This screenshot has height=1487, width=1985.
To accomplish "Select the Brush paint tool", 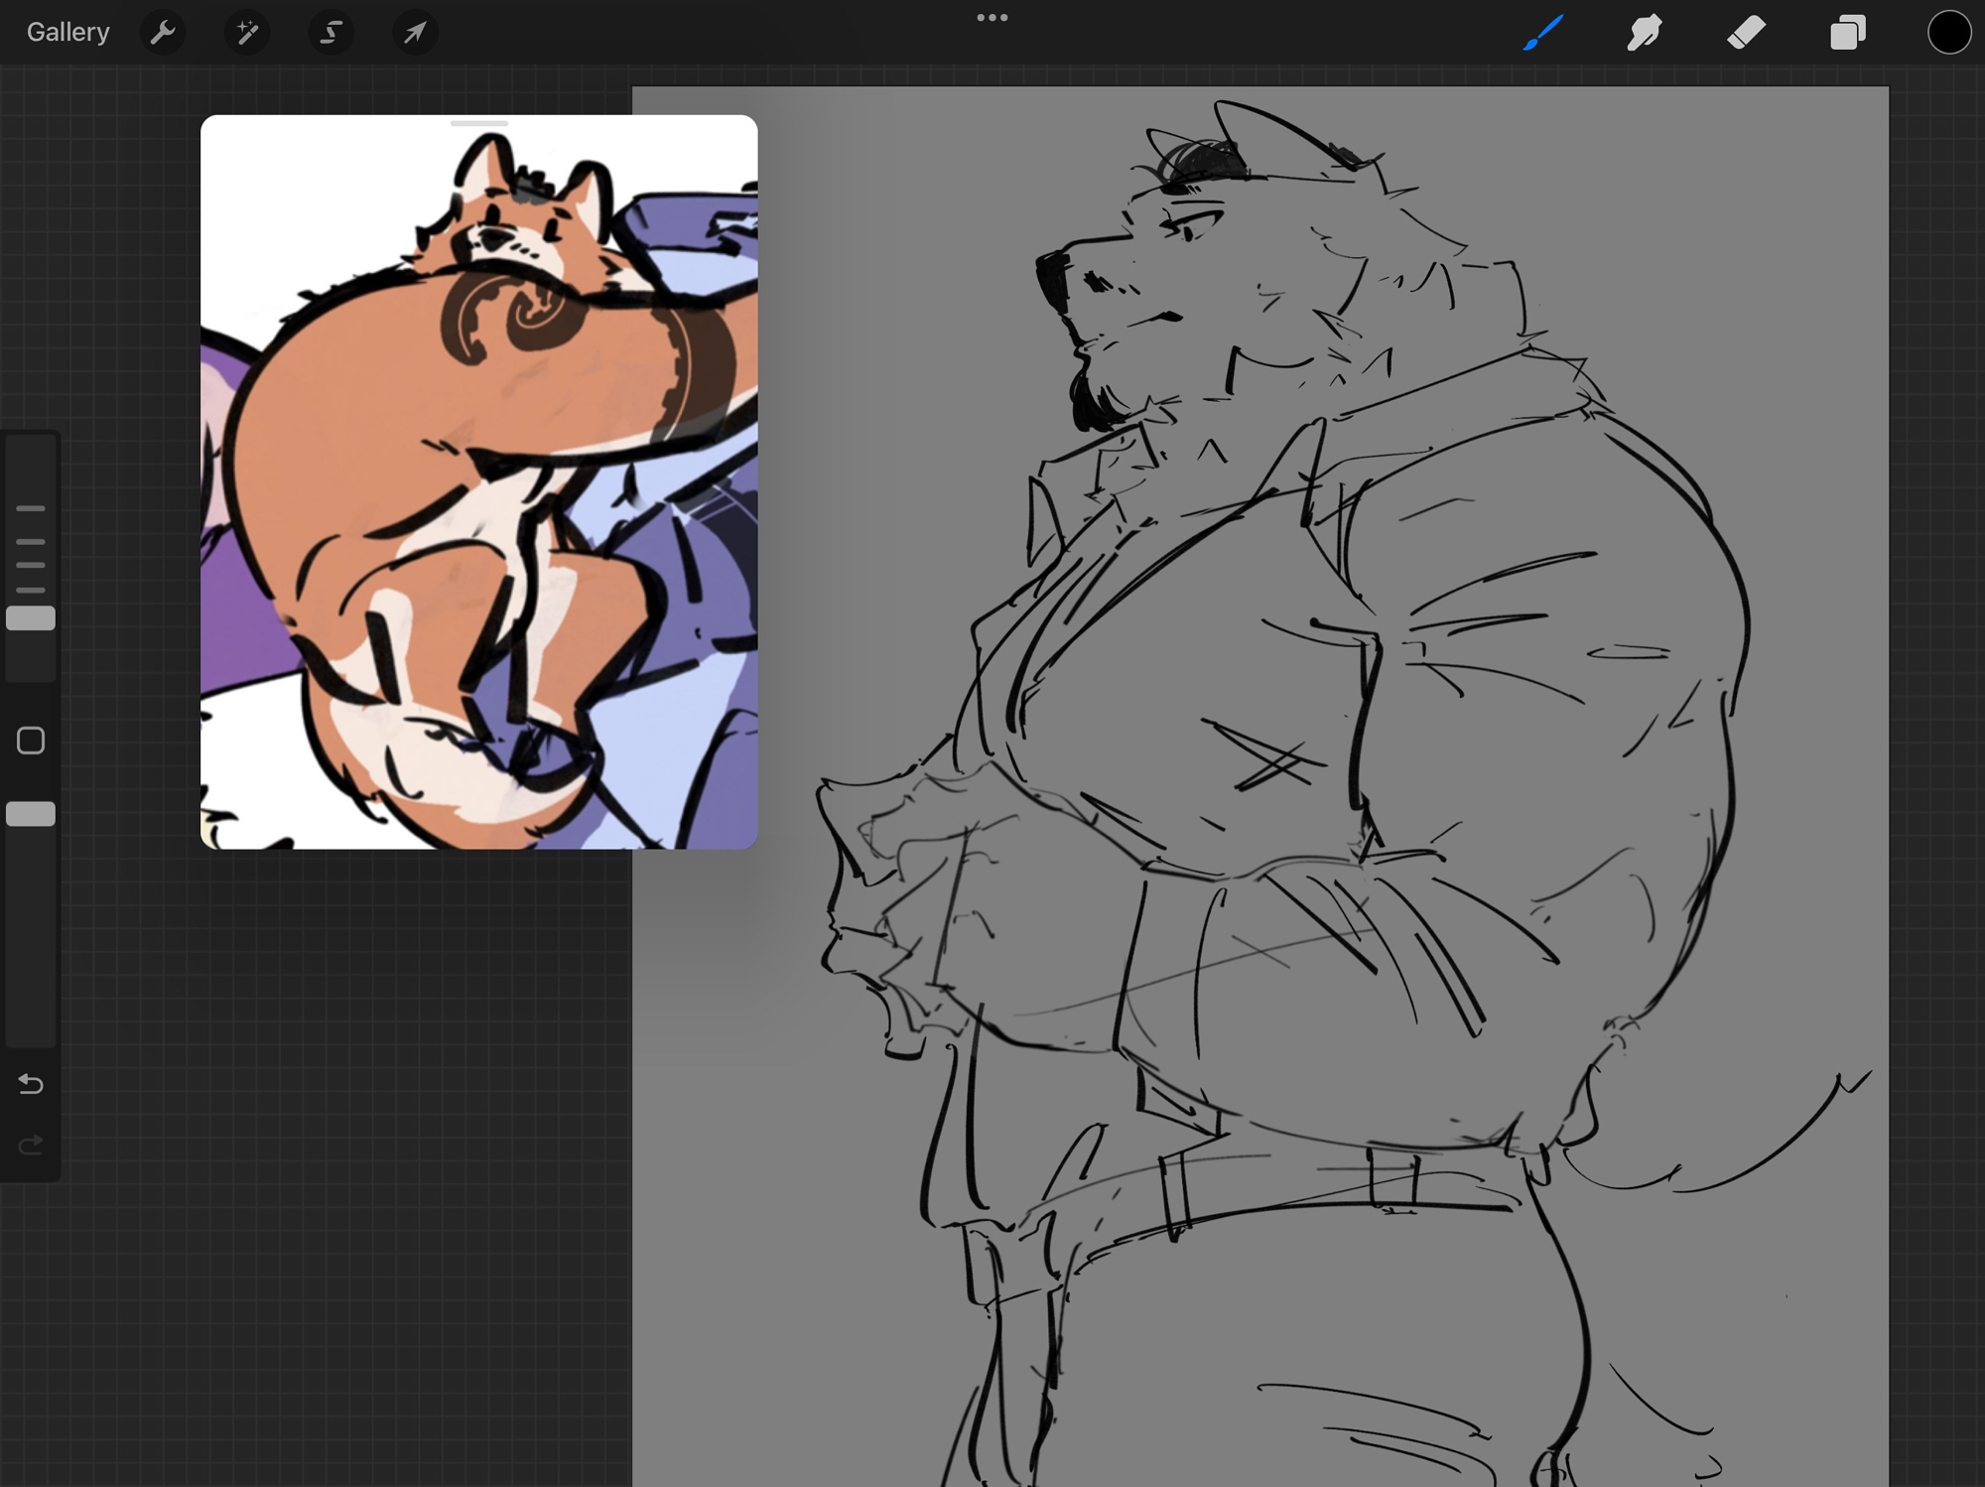I will [x=1543, y=33].
